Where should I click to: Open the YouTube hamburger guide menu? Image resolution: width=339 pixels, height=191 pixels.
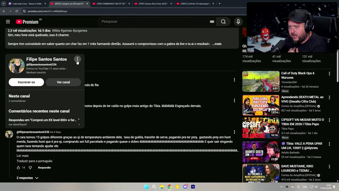[x=8, y=22]
